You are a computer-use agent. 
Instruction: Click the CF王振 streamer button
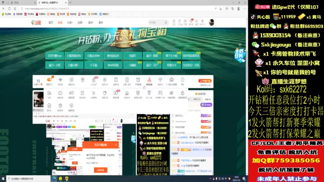click(x=94, y=65)
